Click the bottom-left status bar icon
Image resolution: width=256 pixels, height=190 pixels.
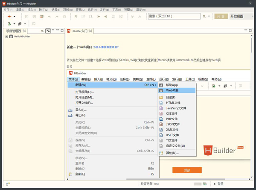pos(8,184)
